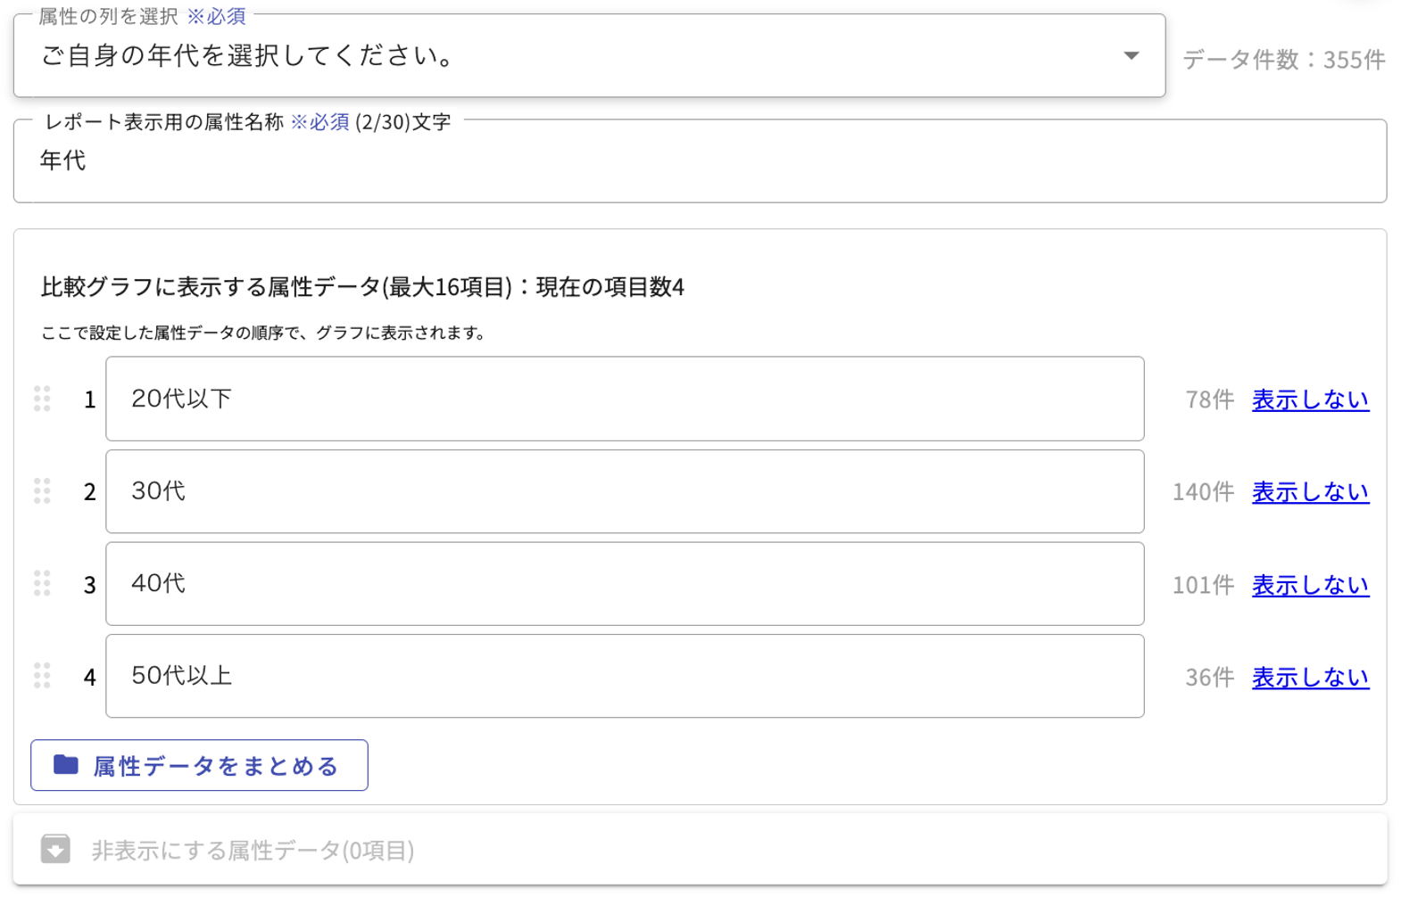Hide 20代以下 via 表示しない link
1401x897 pixels.
point(1309,400)
